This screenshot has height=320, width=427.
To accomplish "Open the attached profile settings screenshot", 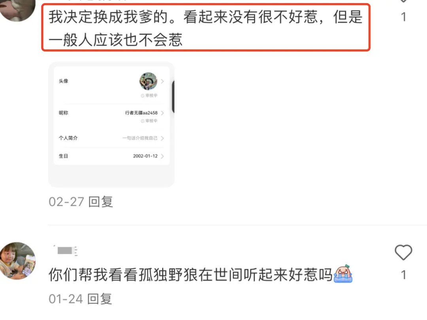I will pyautogui.click(x=111, y=124).
